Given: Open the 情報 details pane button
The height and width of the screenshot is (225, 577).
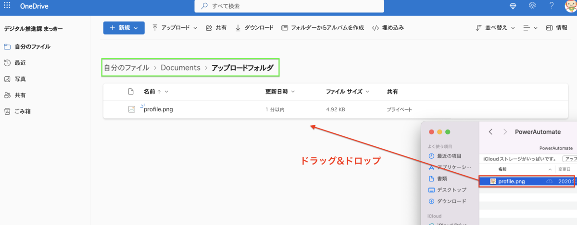Looking at the screenshot, I should pyautogui.click(x=556, y=28).
